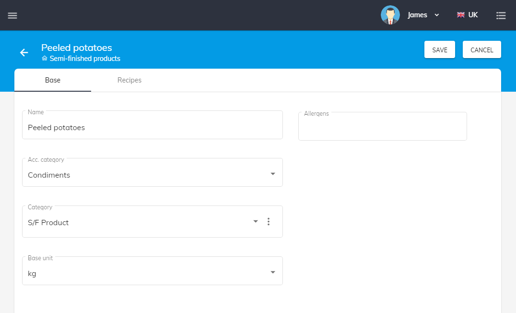Image resolution: width=516 pixels, height=313 pixels.
Task: Click the UK flag icon
Action: tap(460, 15)
